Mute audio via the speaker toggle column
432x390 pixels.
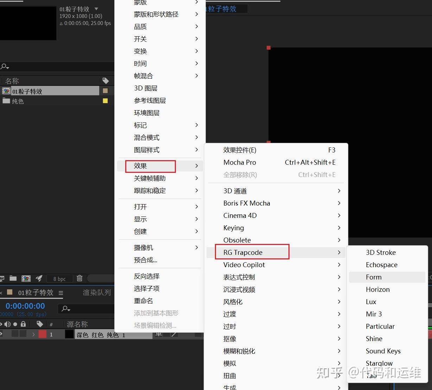(8, 324)
